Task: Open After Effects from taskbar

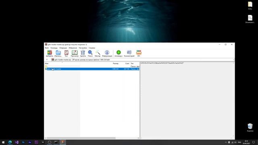Action: click(30, 142)
